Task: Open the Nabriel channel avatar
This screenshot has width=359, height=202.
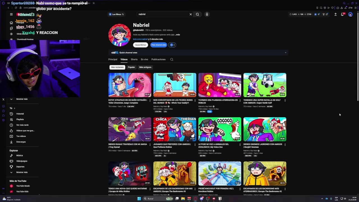Action: click(x=119, y=35)
